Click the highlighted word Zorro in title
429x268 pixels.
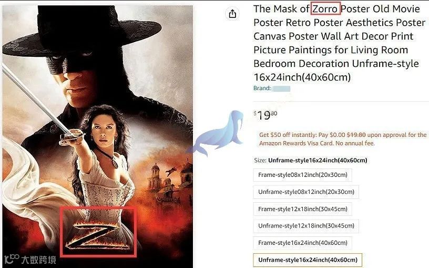325,9
